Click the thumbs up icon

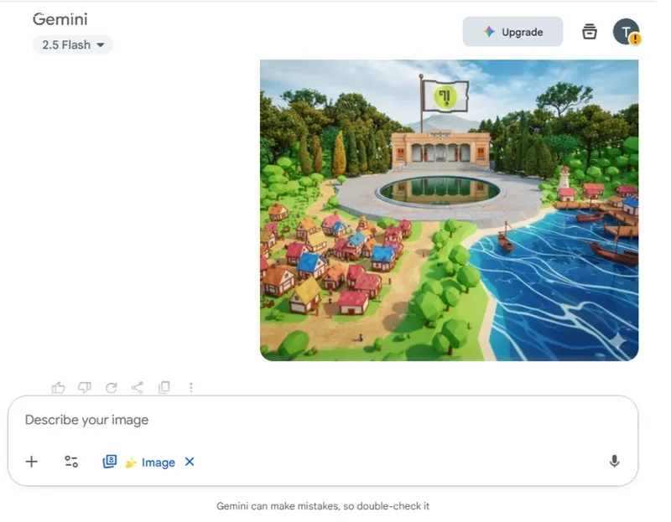point(58,387)
